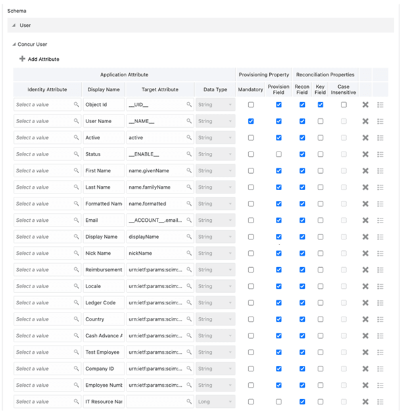
Task: Open identity attribute lookup for Email row
Action: 76,220
